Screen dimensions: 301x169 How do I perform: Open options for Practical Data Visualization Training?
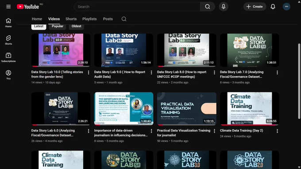coord(214,131)
